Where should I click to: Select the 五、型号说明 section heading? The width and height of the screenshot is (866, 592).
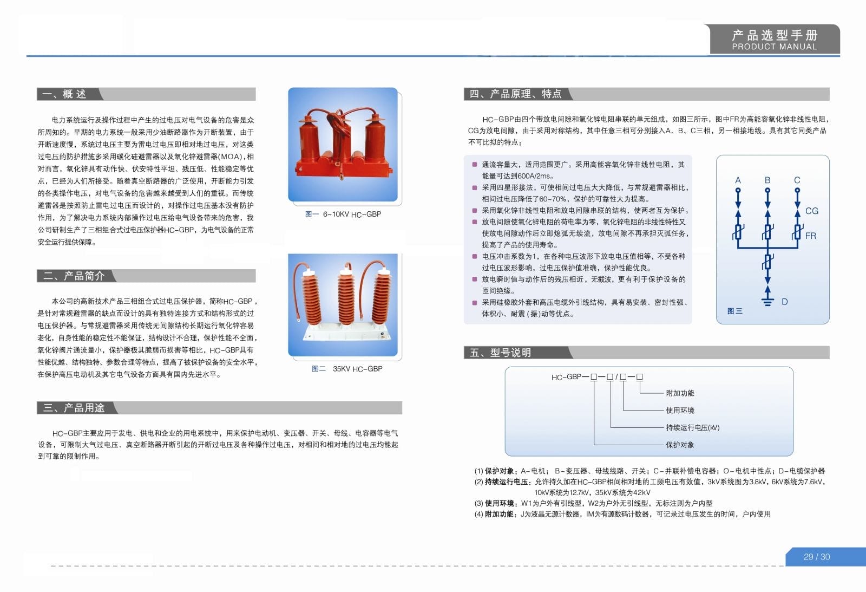(x=500, y=353)
